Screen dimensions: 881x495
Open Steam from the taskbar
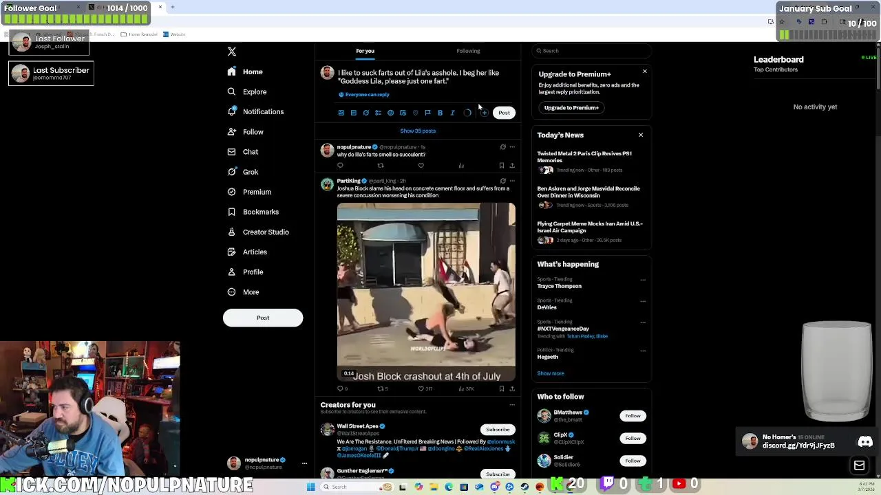click(x=524, y=487)
